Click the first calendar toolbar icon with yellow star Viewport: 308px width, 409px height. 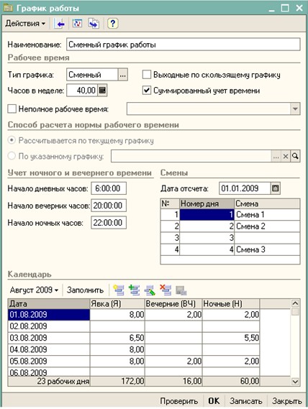(119, 290)
